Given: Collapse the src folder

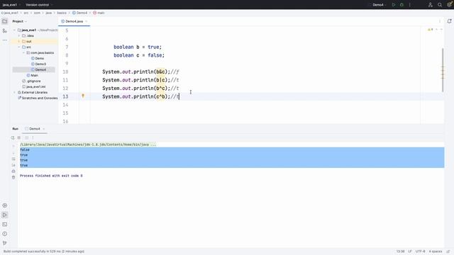Looking at the screenshot, I should coord(19,47).
